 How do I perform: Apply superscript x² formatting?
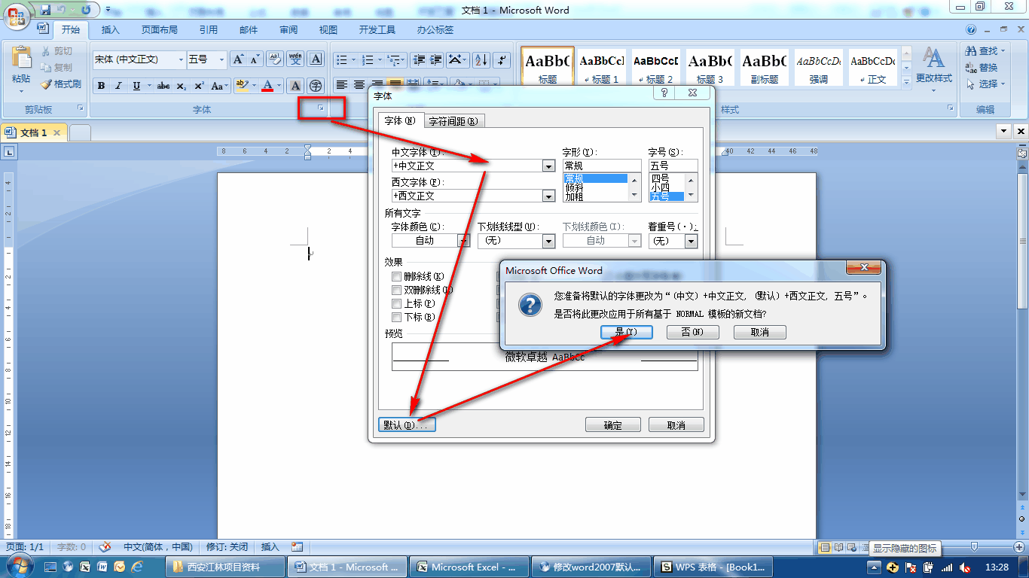pos(199,86)
